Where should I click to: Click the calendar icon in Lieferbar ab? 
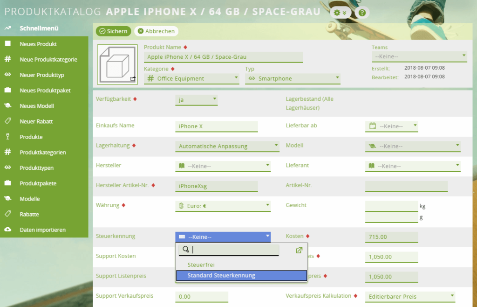[373, 126]
